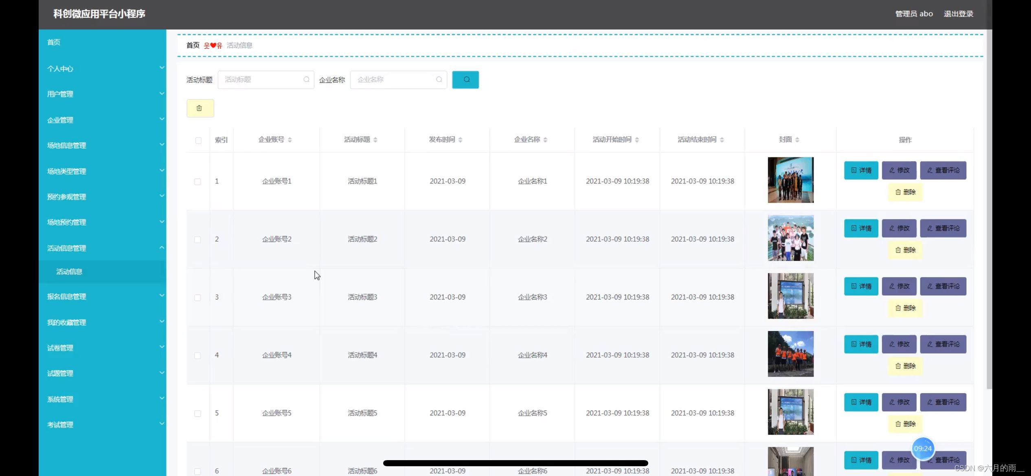Sort by 发布时间 column arrows
Screen dimensions: 1031x476
460,140
